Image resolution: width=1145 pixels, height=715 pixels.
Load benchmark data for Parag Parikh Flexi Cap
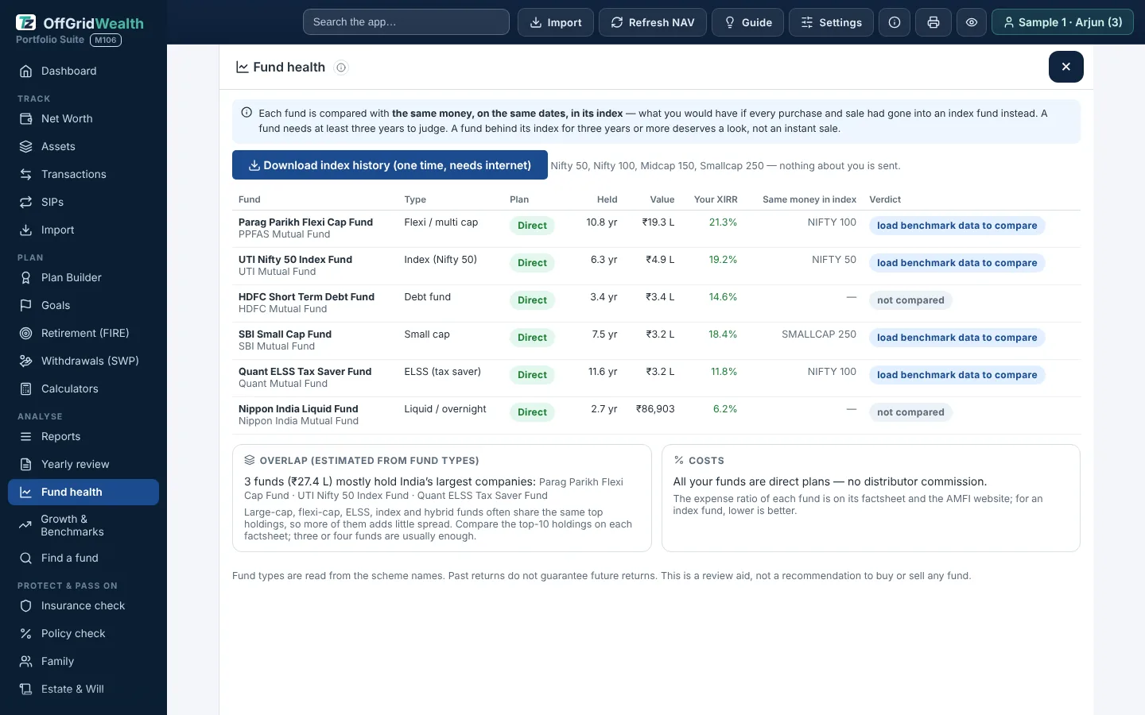coord(957,226)
